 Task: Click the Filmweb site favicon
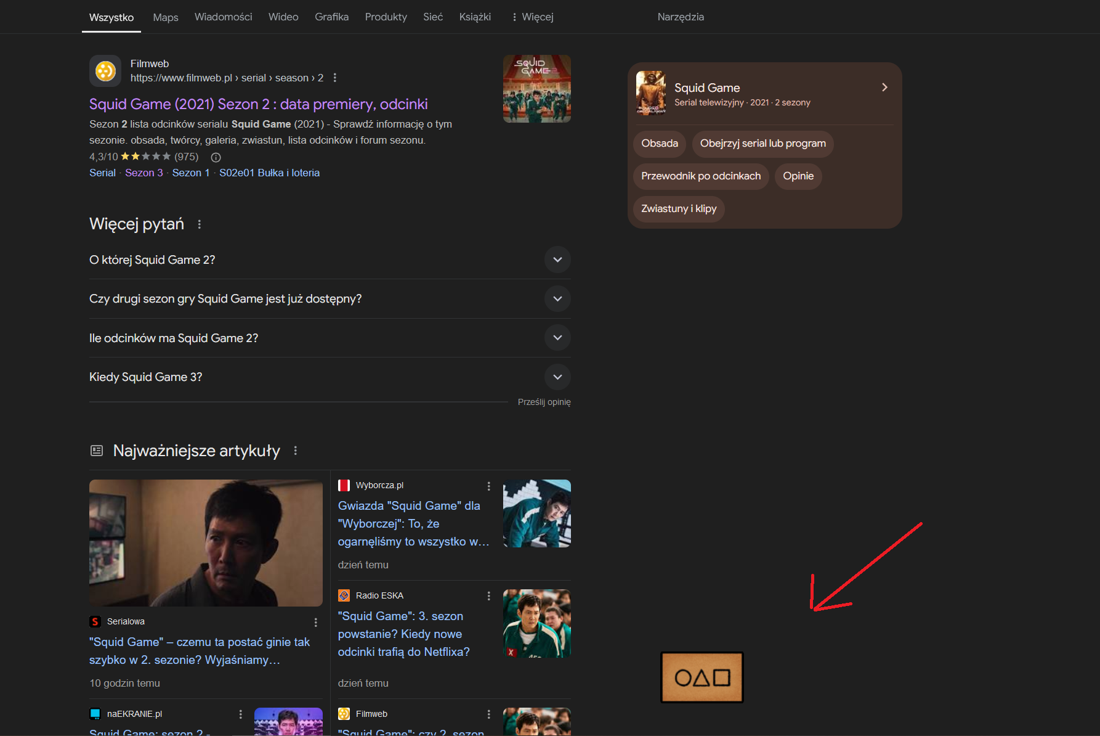(105, 71)
